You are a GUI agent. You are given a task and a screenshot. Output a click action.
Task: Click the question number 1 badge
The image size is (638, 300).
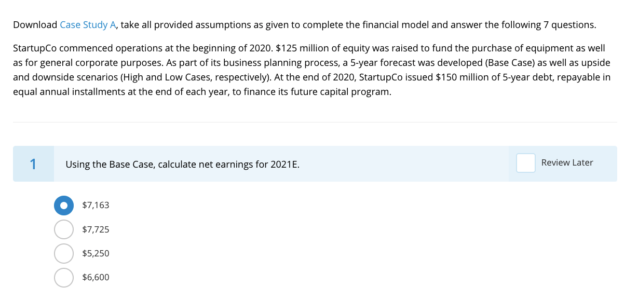(x=33, y=163)
